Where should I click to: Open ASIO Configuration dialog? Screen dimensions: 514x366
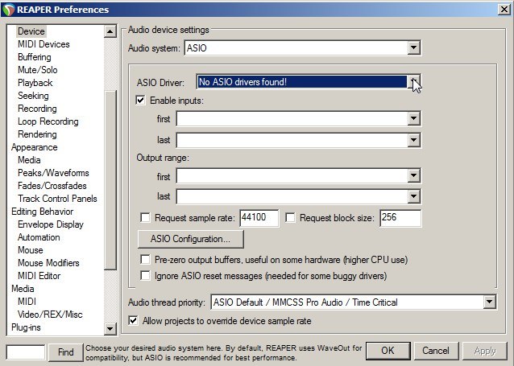(x=190, y=239)
